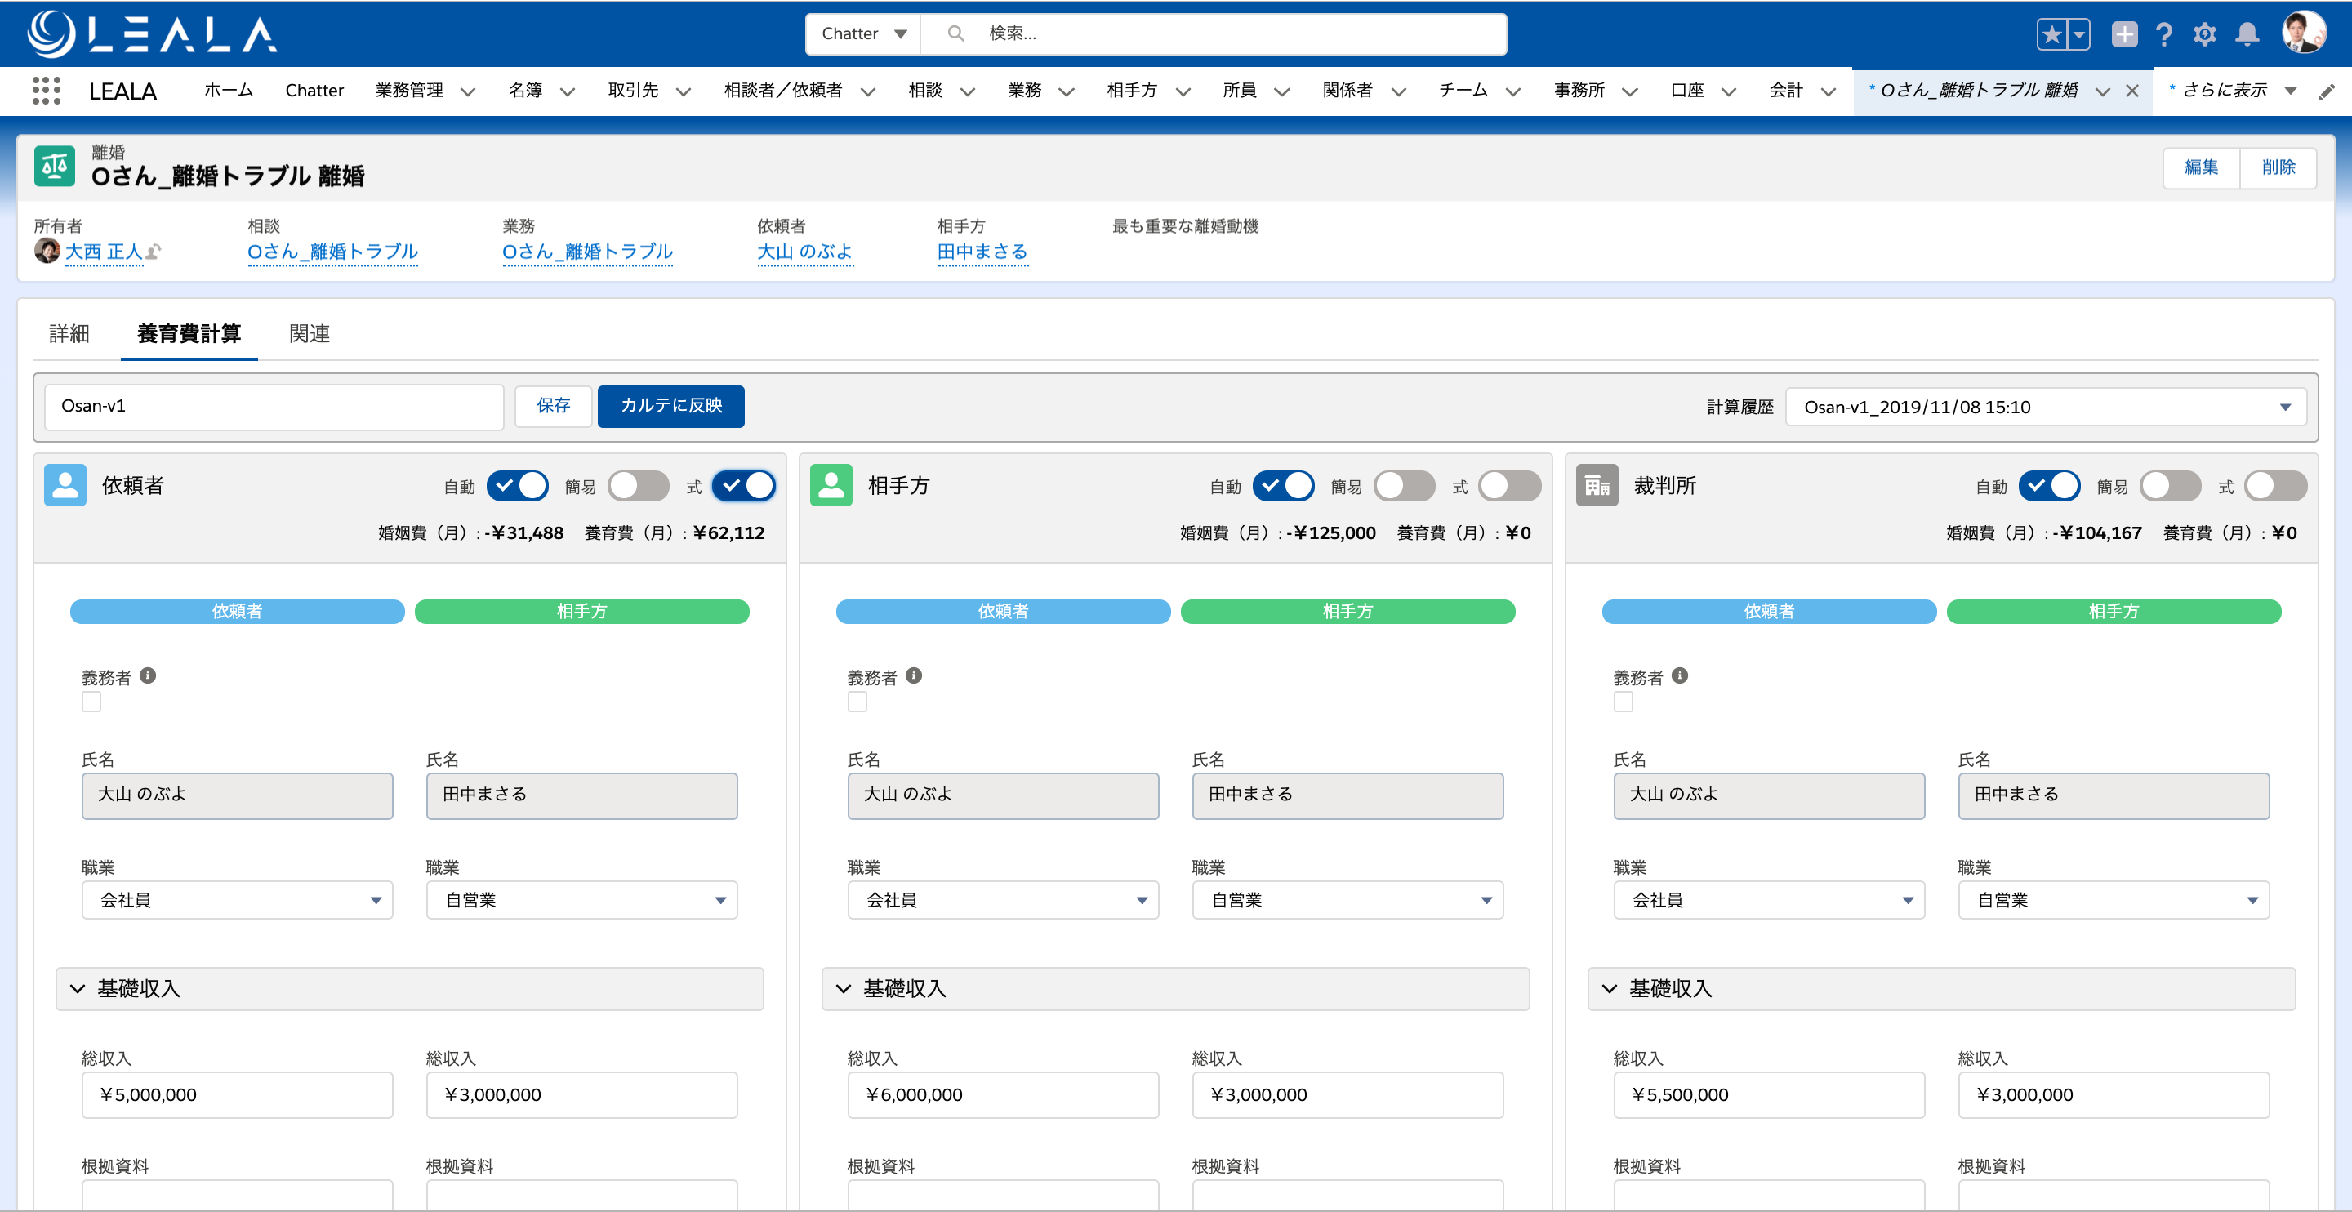Toggle 自動 switch in 裁判所 panel
The height and width of the screenshot is (1212, 2352).
pyautogui.click(x=2050, y=486)
